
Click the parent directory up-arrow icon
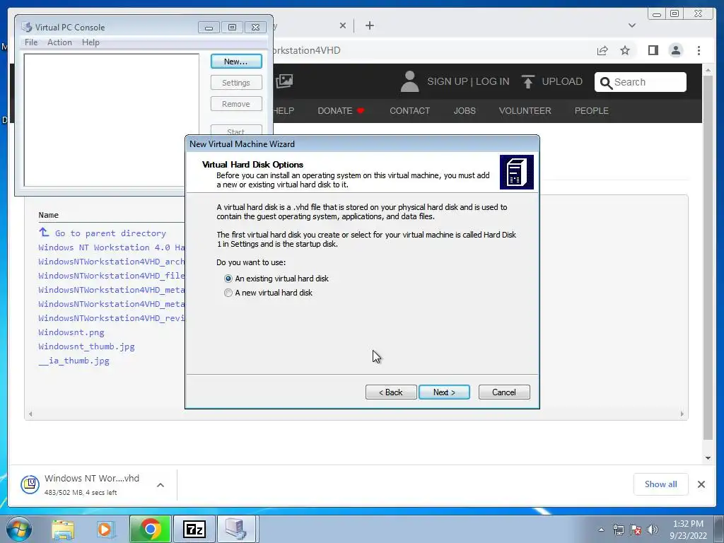pos(44,232)
